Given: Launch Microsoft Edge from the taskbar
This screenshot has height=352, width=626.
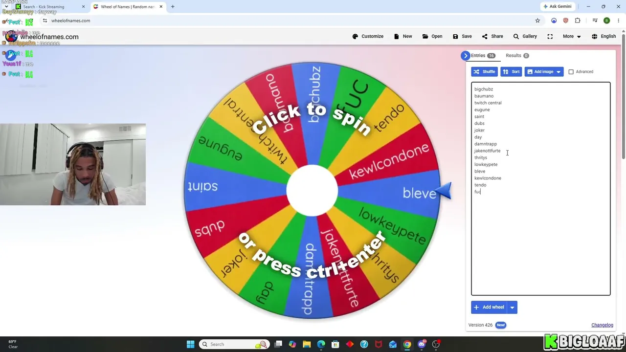Looking at the screenshot, I should (x=321, y=344).
